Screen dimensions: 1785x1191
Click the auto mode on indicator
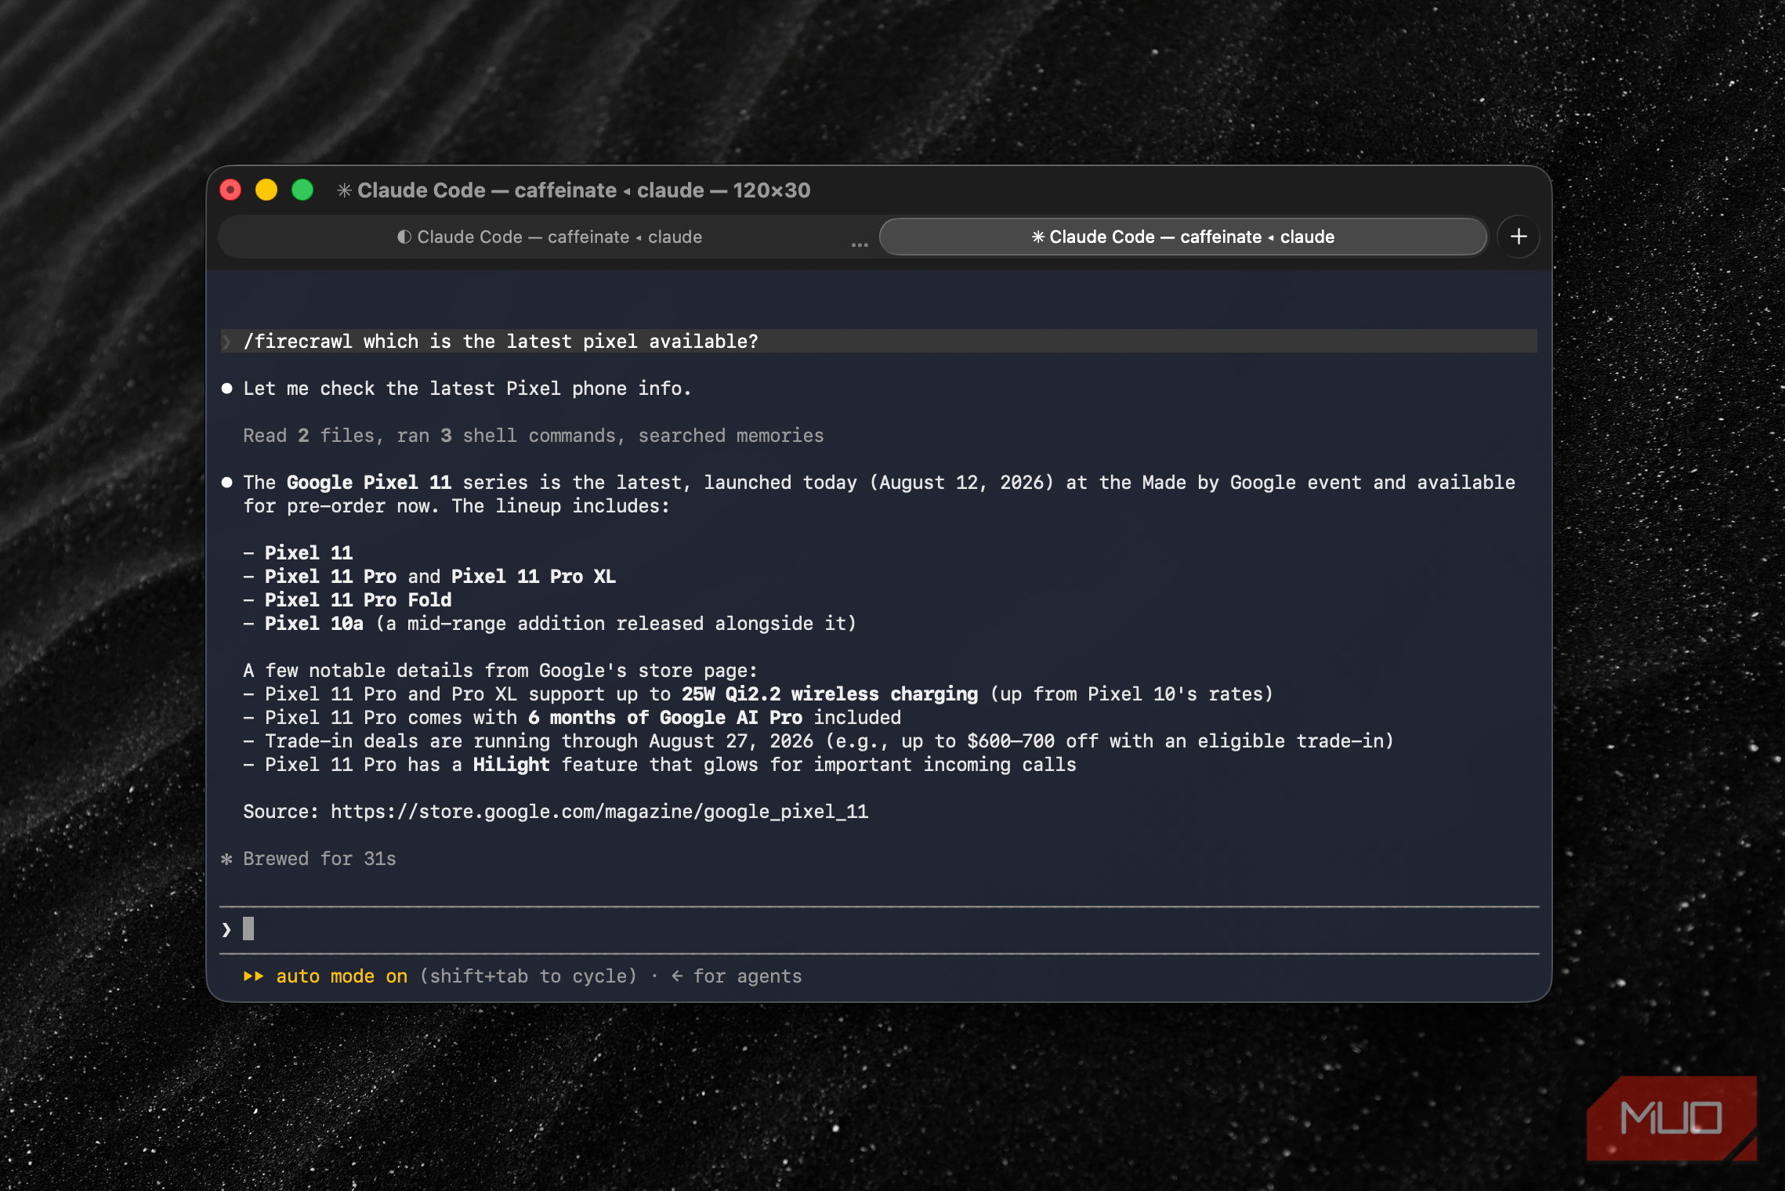click(342, 976)
